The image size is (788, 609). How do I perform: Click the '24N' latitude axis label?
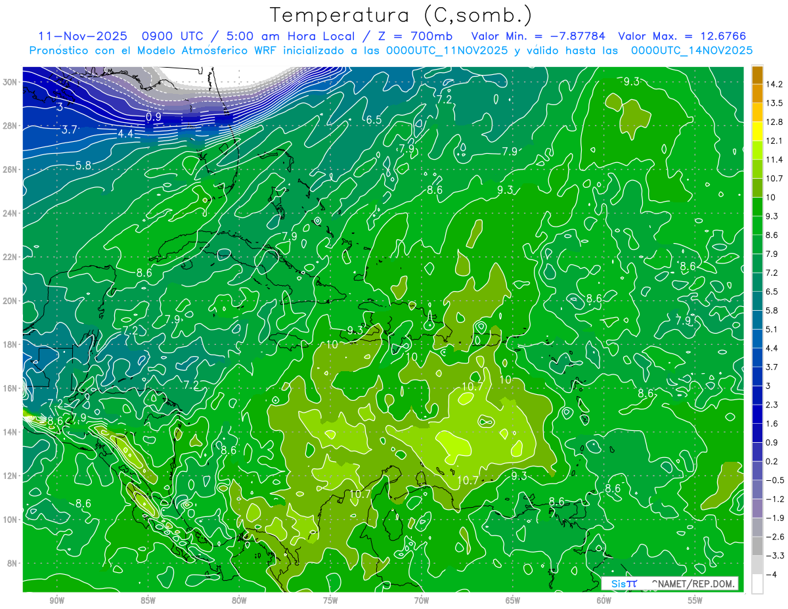click(10, 213)
